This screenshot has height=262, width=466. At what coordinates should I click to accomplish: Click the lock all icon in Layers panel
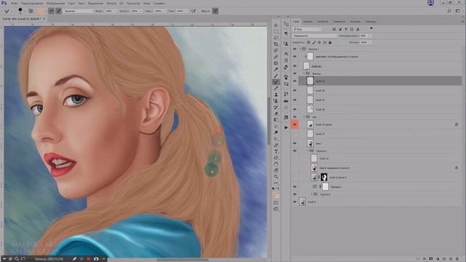point(330,42)
